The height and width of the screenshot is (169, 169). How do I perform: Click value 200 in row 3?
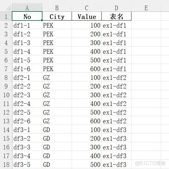coord(87,34)
